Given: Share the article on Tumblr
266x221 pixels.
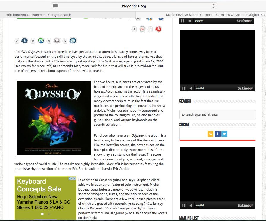Looking at the screenshot, I should pyautogui.click(x=25, y=41).
